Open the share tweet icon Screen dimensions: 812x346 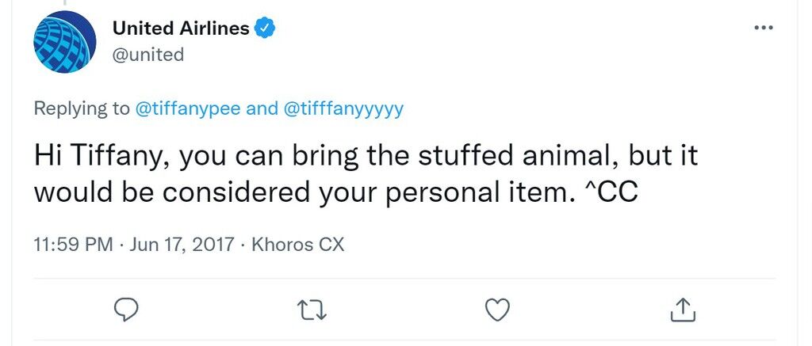pos(683,310)
